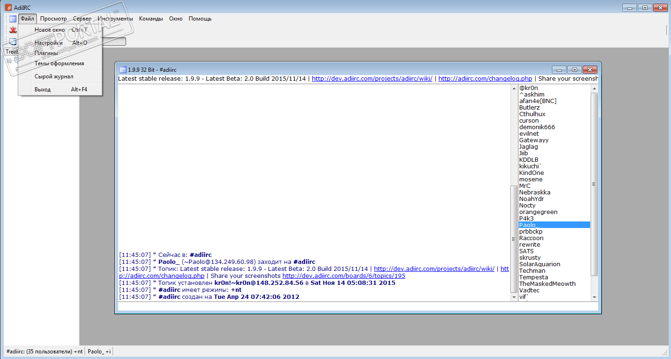Select highlighted Paolo_ in the nick list

coord(554,225)
